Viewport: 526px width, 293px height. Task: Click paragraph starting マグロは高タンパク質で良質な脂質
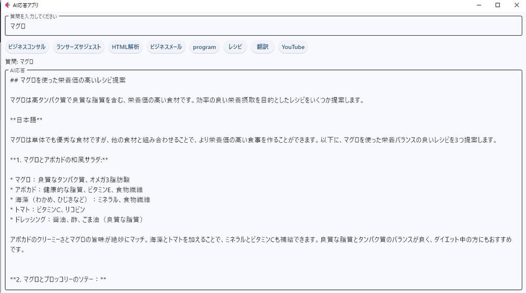click(x=187, y=100)
